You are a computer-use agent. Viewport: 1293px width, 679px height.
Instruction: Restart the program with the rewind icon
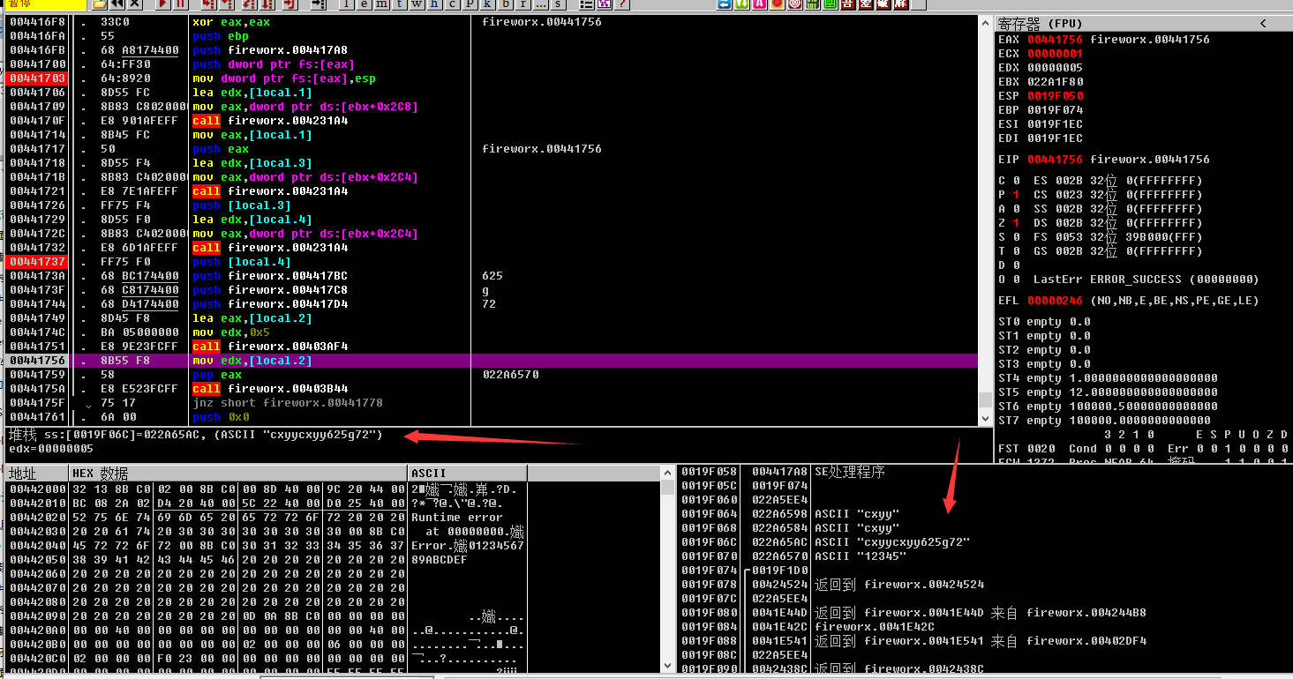coord(117,4)
